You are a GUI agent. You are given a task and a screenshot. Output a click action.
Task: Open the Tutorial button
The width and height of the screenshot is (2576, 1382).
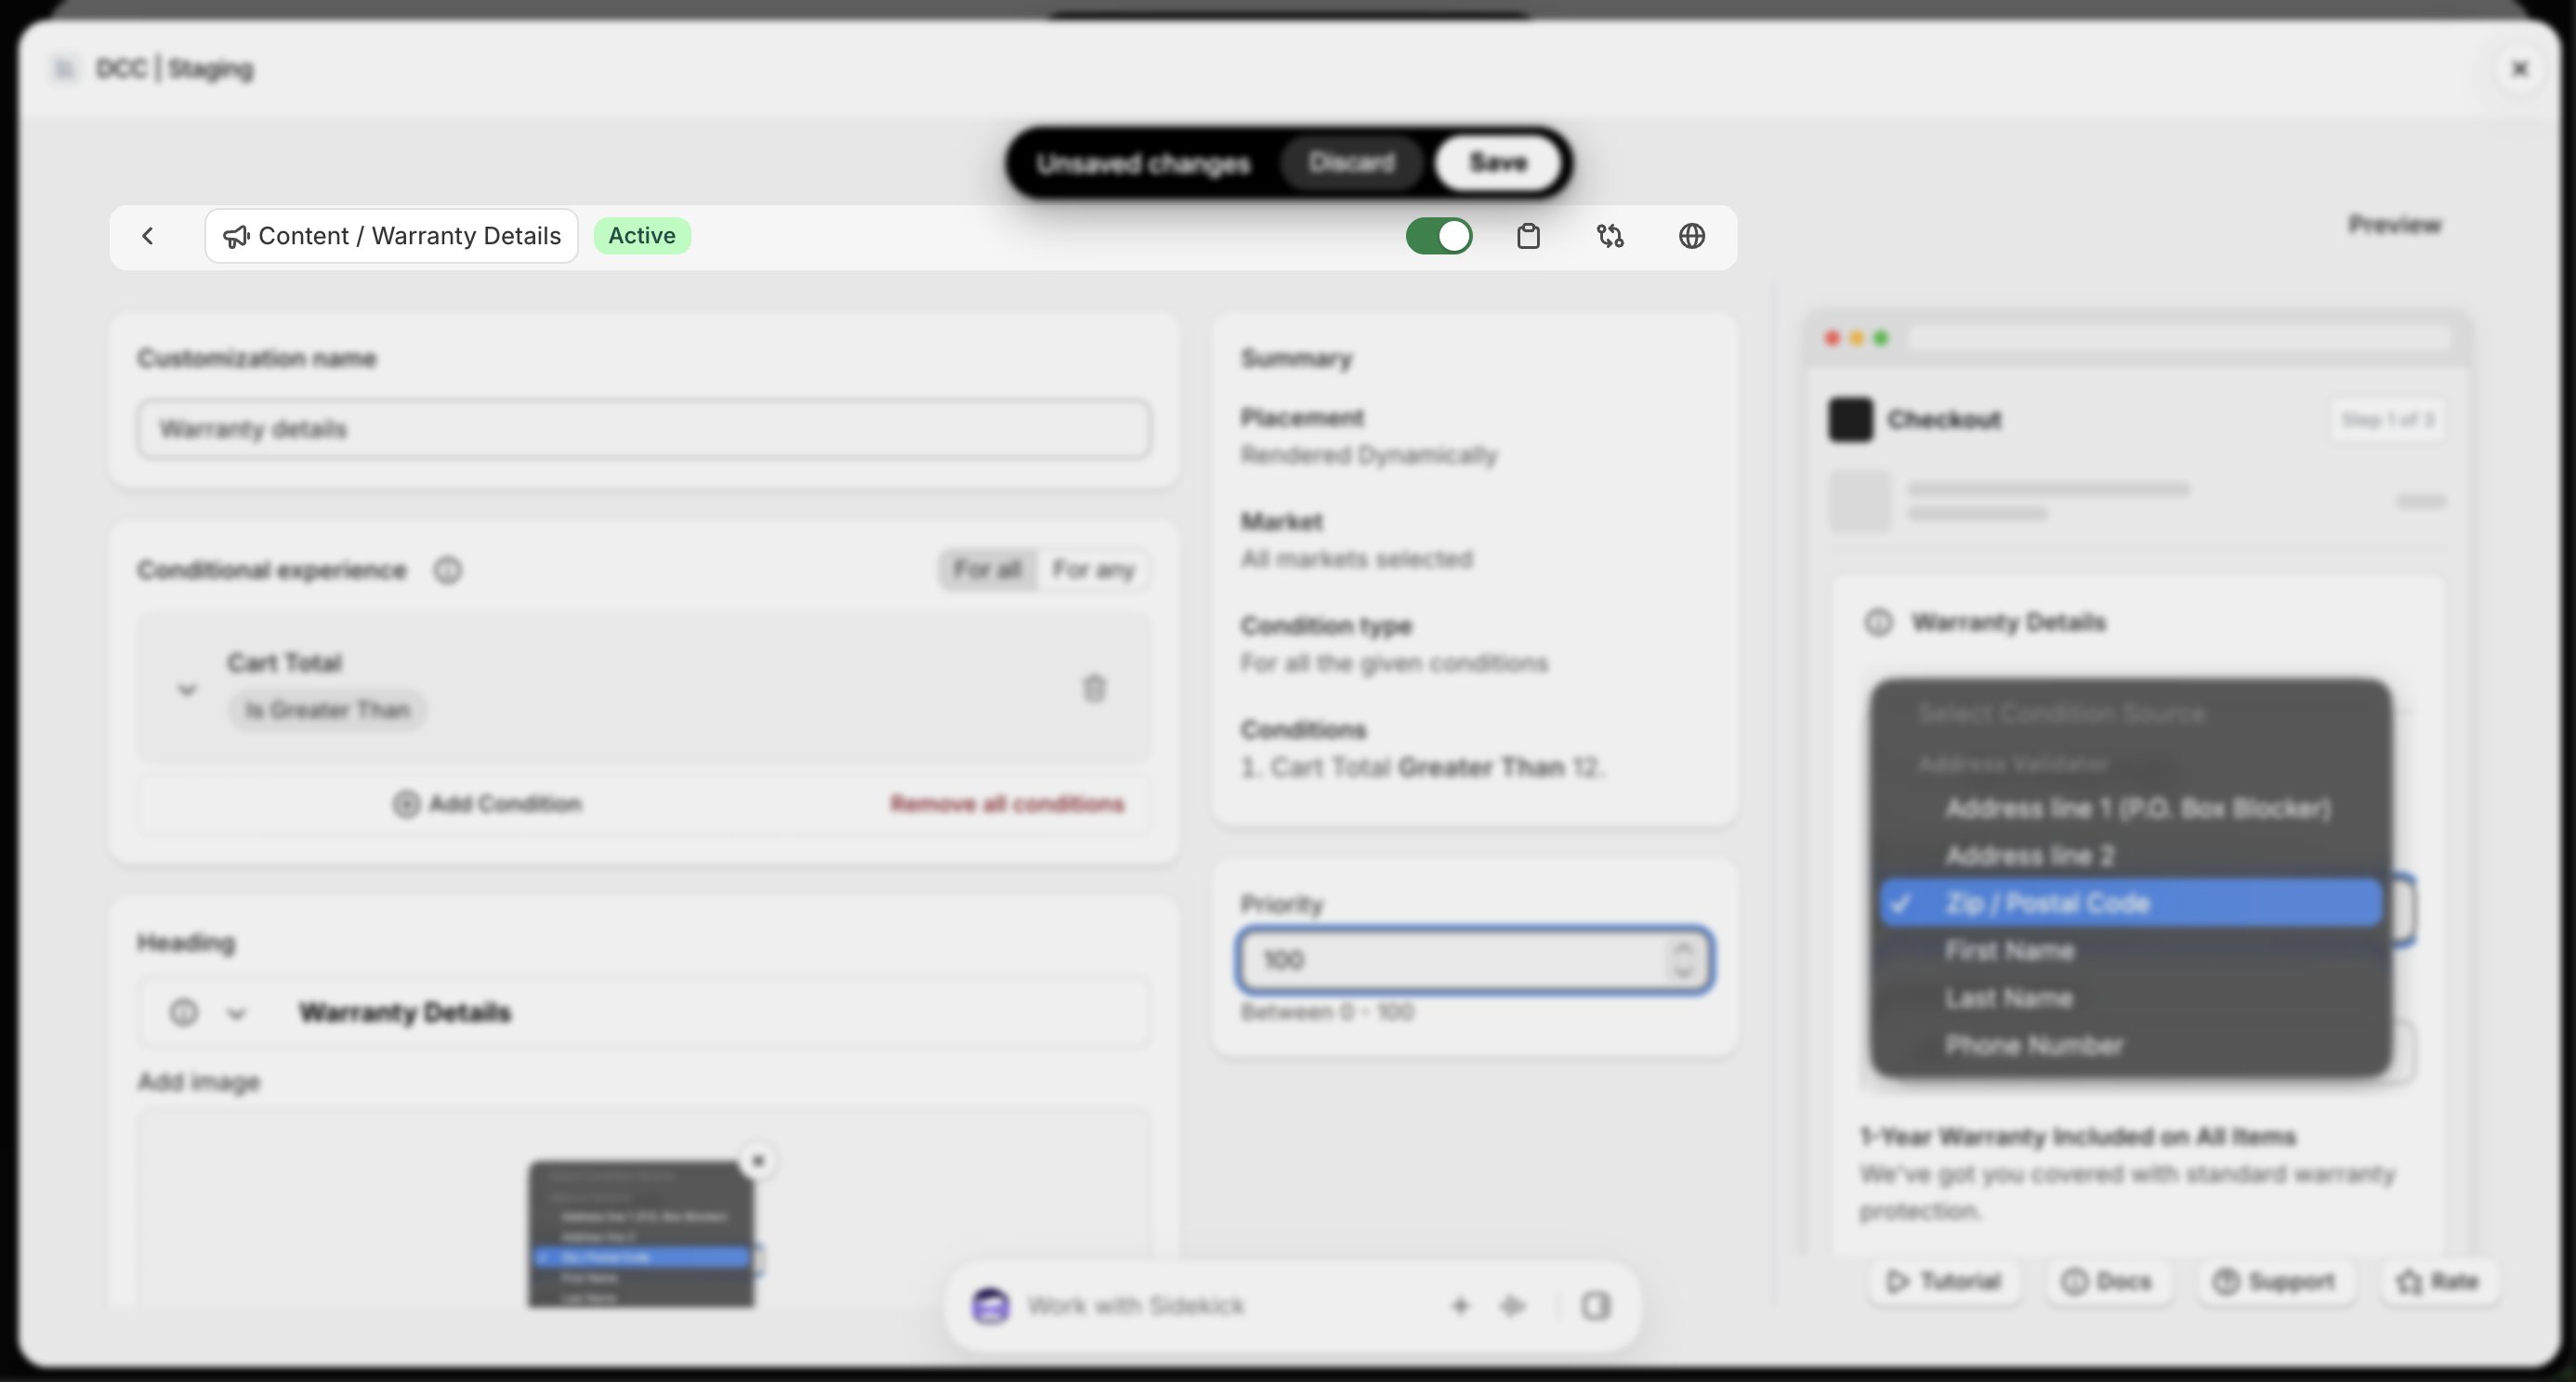[1943, 1281]
